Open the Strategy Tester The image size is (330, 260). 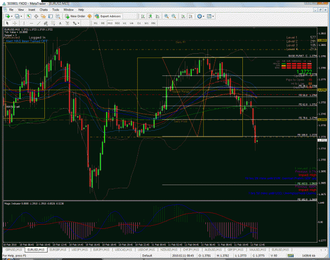point(58,16)
